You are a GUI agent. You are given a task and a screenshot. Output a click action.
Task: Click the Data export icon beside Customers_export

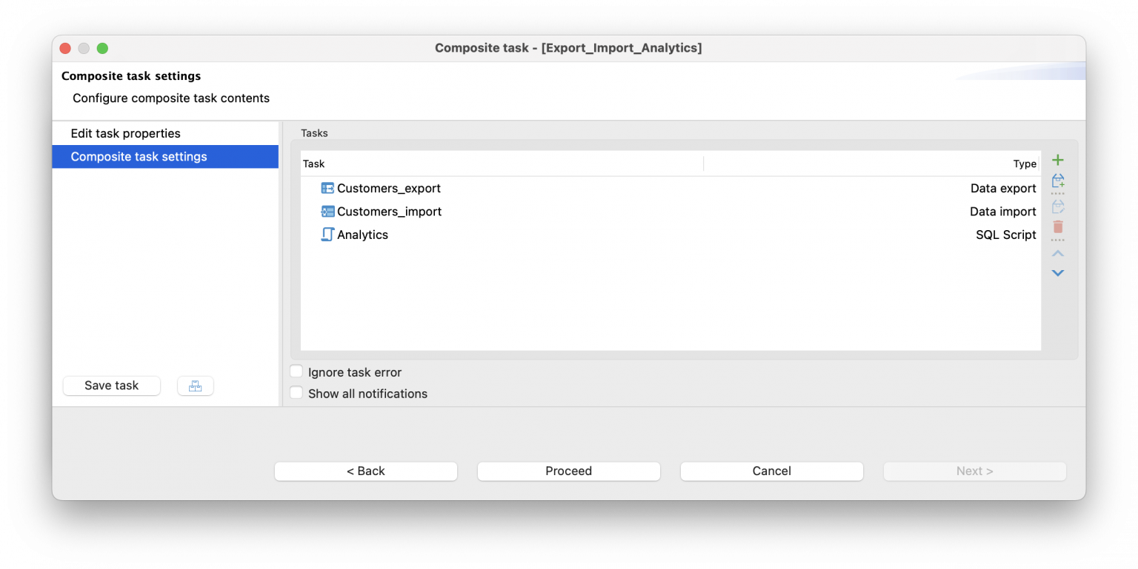pos(327,188)
